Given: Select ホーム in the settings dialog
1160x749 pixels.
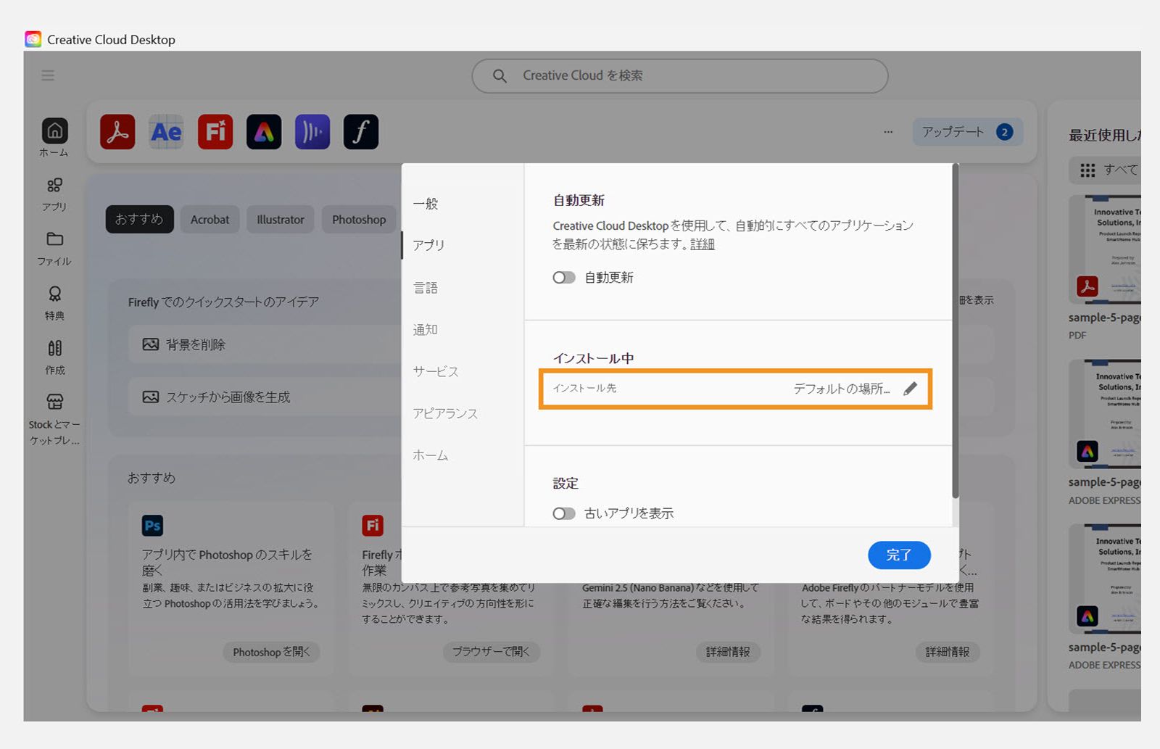Looking at the screenshot, I should 431,455.
